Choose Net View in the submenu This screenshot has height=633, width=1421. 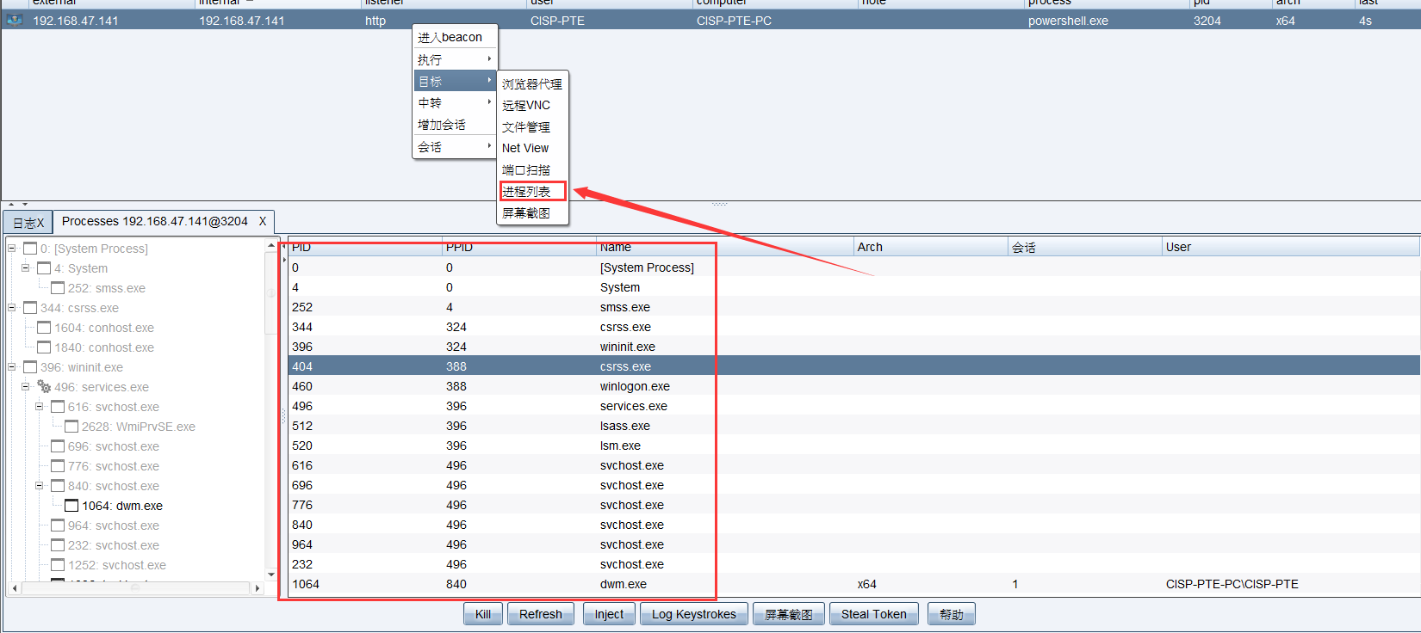click(x=532, y=148)
